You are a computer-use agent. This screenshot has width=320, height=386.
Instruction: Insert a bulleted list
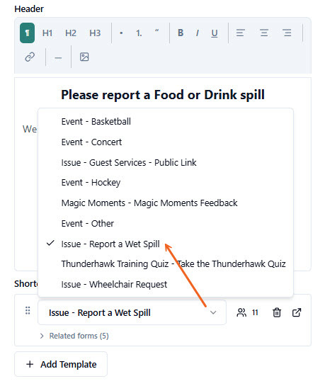(121, 33)
